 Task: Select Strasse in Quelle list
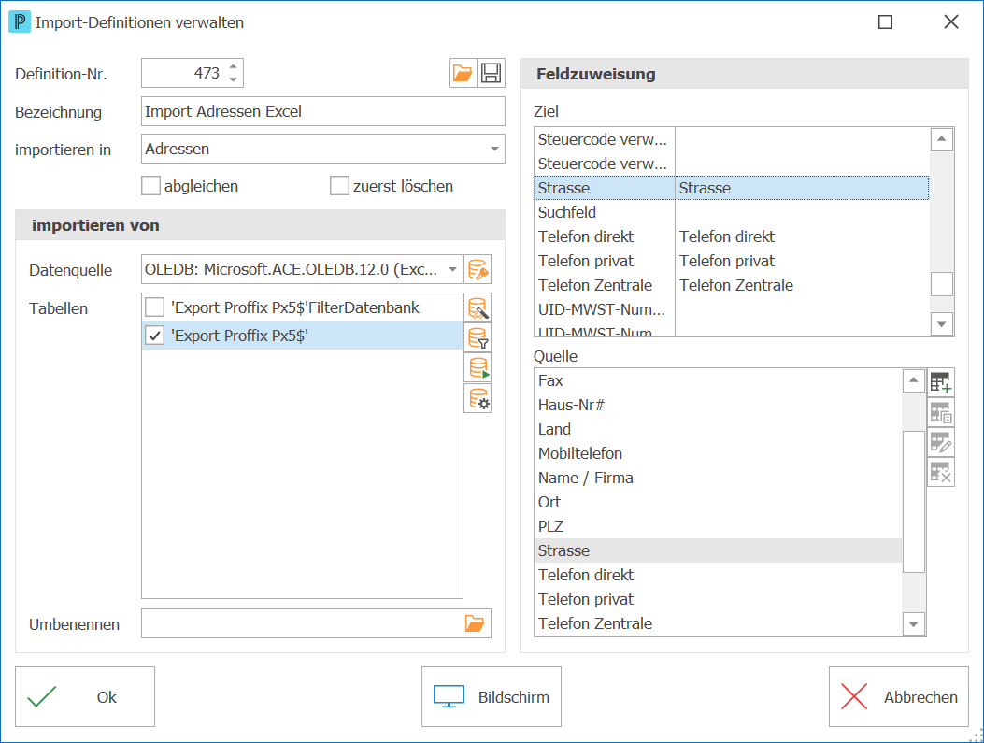pyautogui.click(x=718, y=550)
